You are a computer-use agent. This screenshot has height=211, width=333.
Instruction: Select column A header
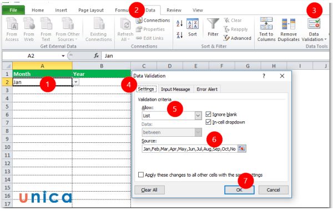[x=42, y=66]
